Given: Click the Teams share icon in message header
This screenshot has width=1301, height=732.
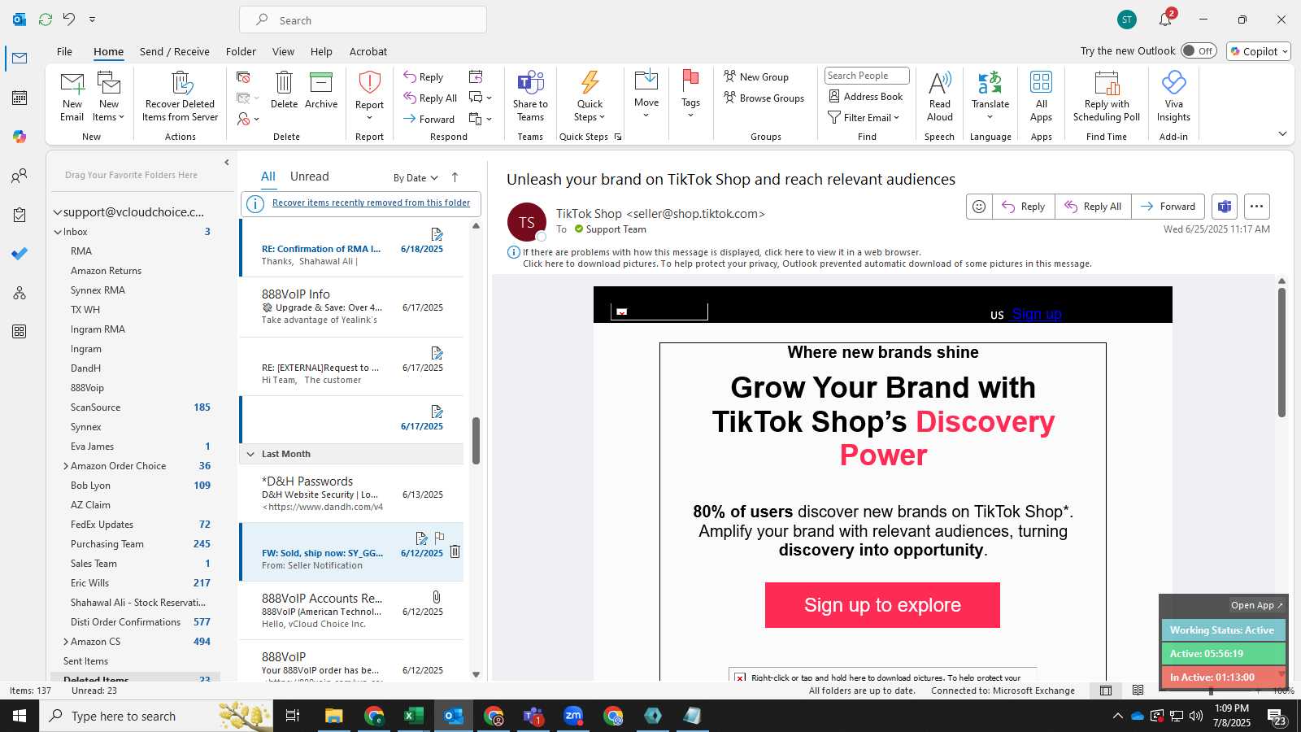Looking at the screenshot, I should 1225,207.
